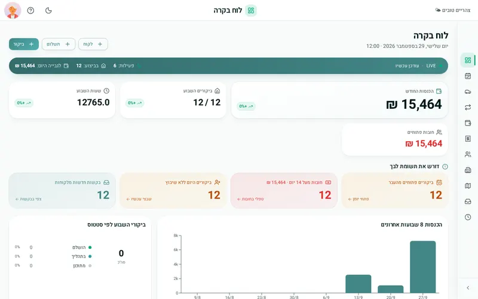Click the person icon on ביקורים היום ללא שיבוץ card
478x299 pixels.
[217, 182]
